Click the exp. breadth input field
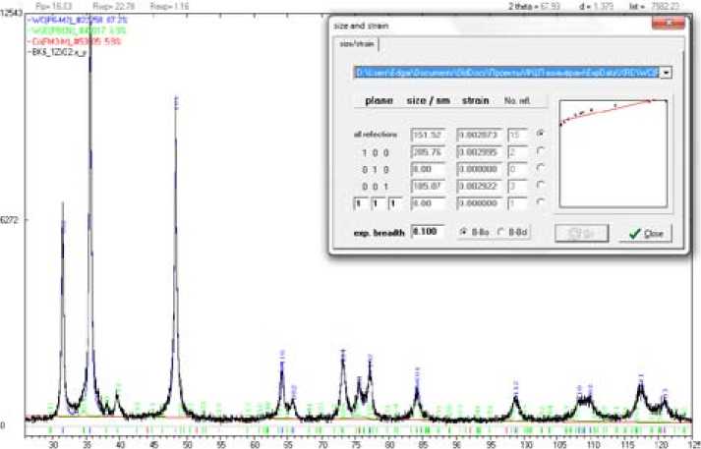This screenshot has height=449, width=701. point(427,231)
